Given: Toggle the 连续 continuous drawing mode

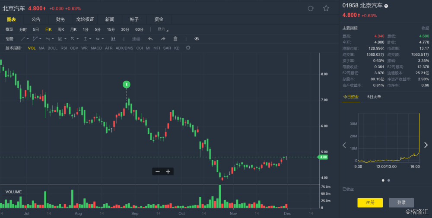Looking at the screenshot, I should point(136,39).
